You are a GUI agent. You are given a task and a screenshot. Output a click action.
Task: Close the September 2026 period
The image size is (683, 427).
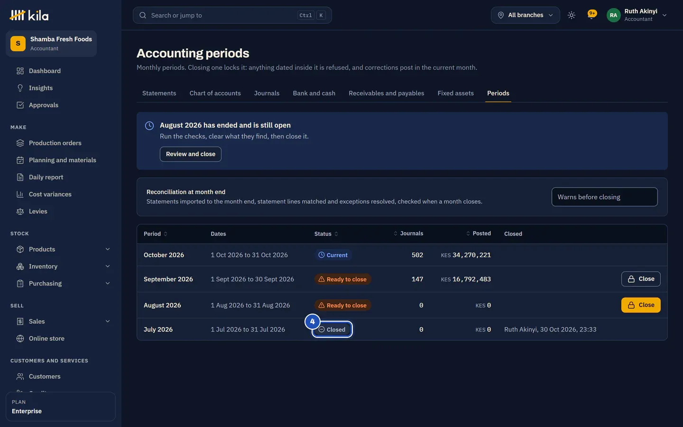[x=641, y=279]
